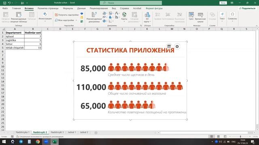Click the Поиск search box
Image resolution: width=259 pixels, height=145 pixels.
coord(131,3)
